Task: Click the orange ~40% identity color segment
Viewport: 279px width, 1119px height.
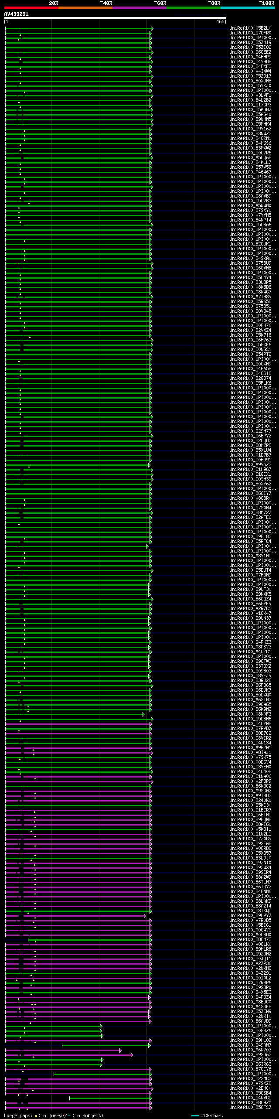Action: [x=85, y=8]
